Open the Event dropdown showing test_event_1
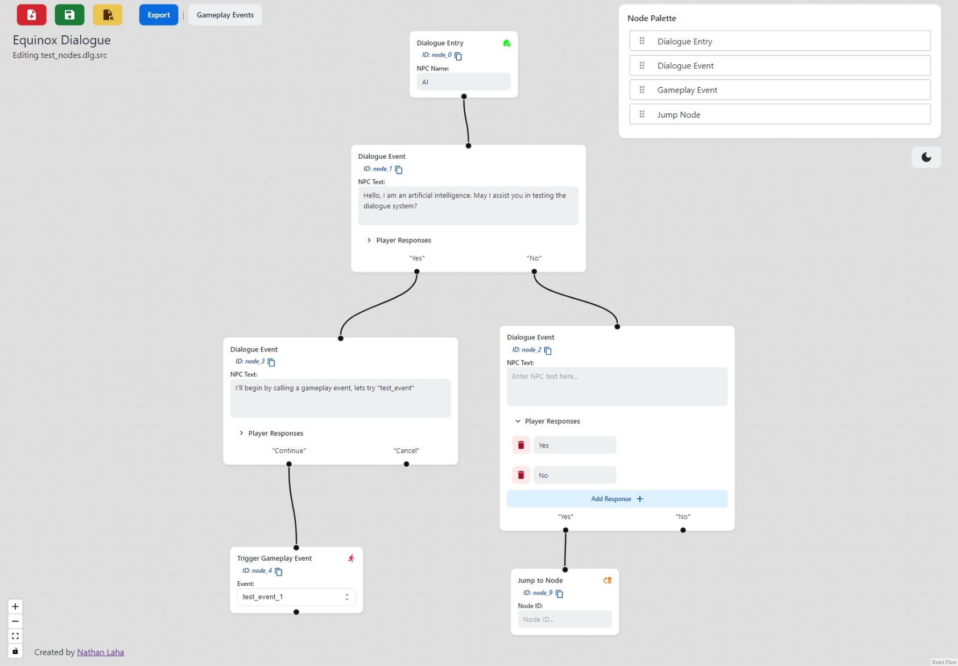Image resolution: width=958 pixels, height=666 pixels. [x=296, y=597]
